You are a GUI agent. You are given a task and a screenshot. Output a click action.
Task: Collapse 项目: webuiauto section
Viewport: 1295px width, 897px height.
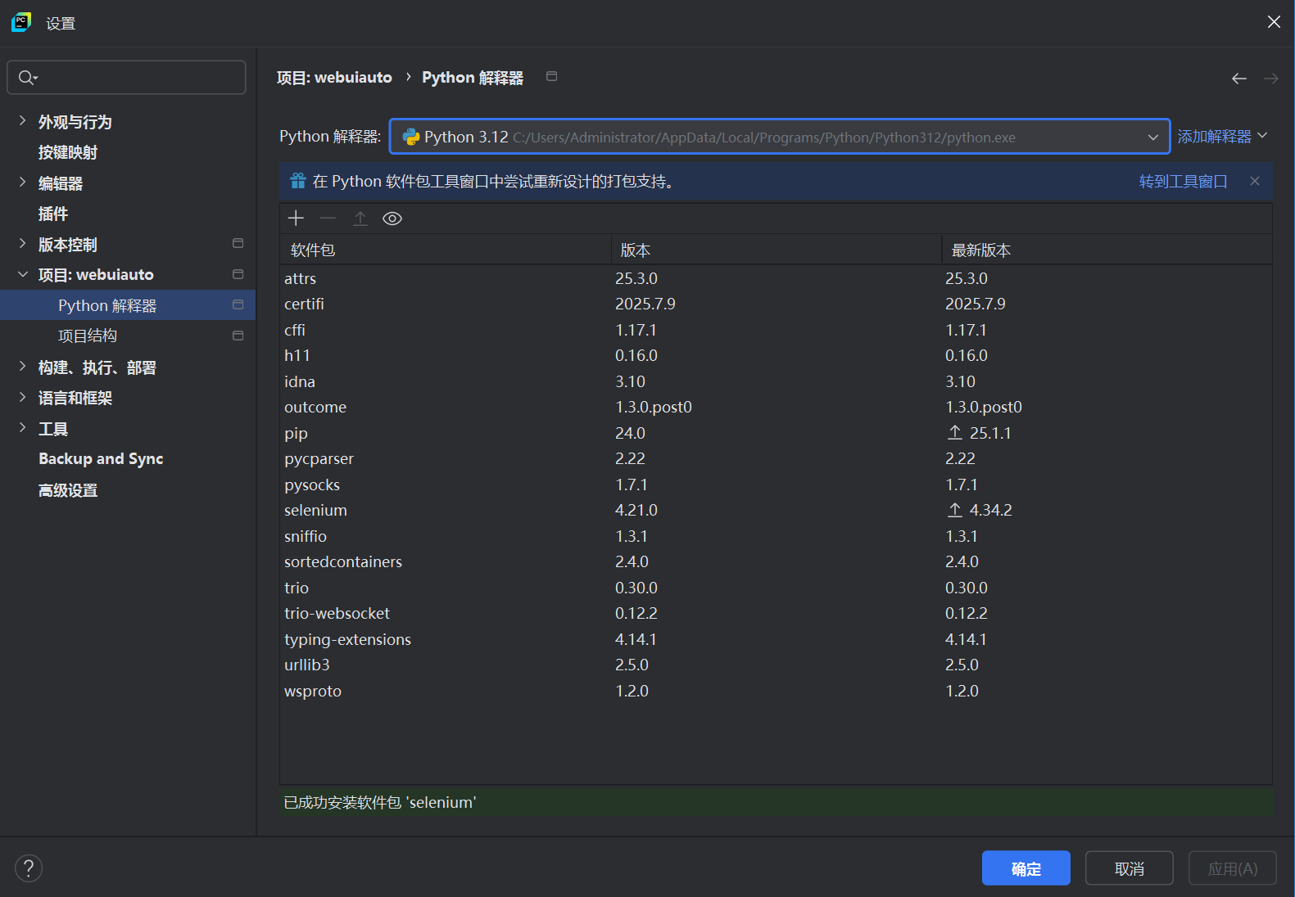[x=22, y=274]
